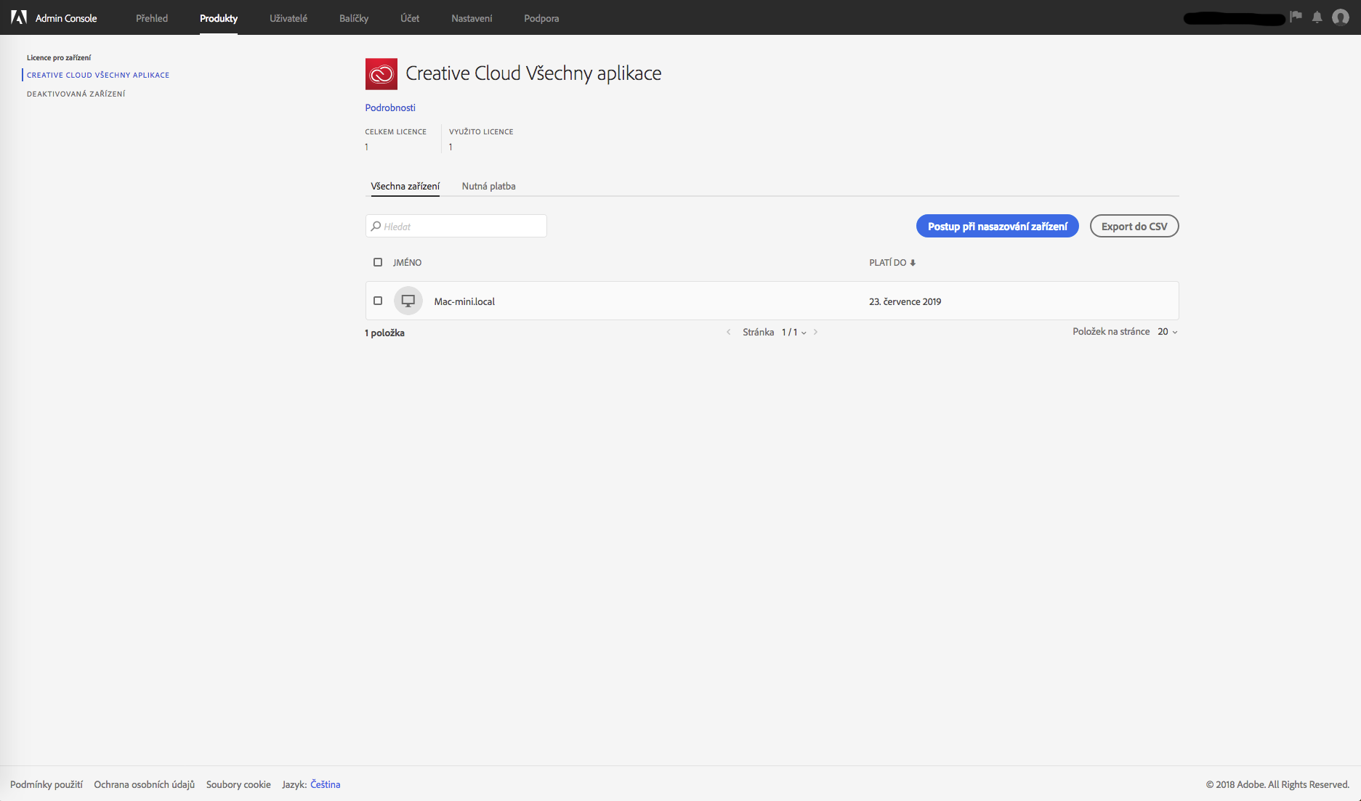The width and height of the screenshot is (1361, 801).
Task: Switch to Všechna zařízení tab
Action: click(405, 187)
